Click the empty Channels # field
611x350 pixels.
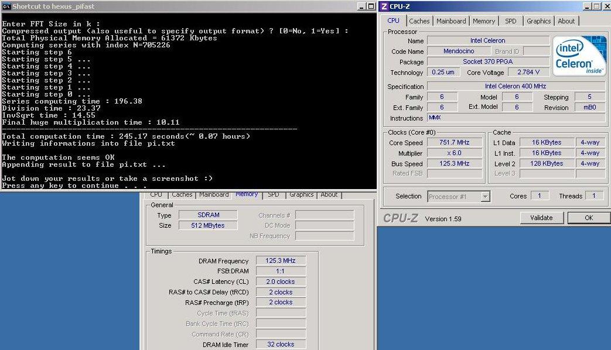tap(325, 215)
